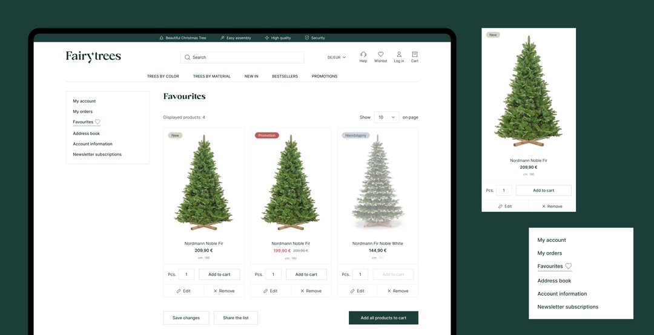Click Share the list button
The width and height of the screenshot is (654, 335).
click(x=236, y=318)
